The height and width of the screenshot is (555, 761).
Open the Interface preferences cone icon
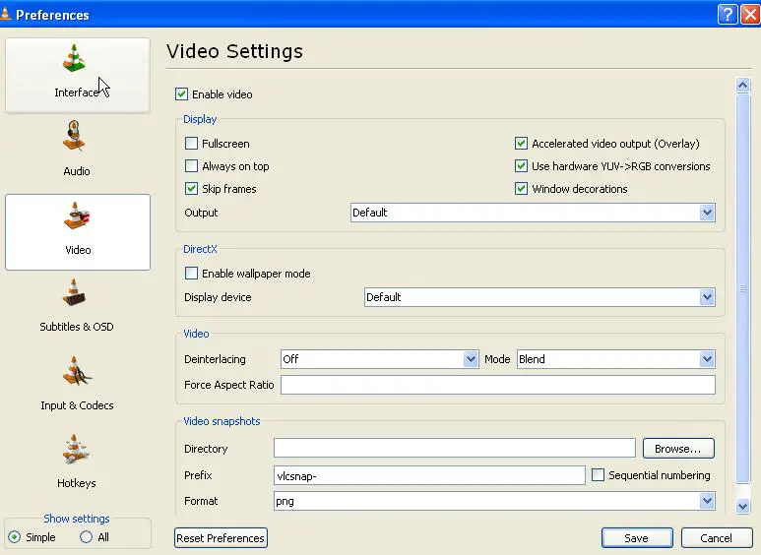point(74,58)
